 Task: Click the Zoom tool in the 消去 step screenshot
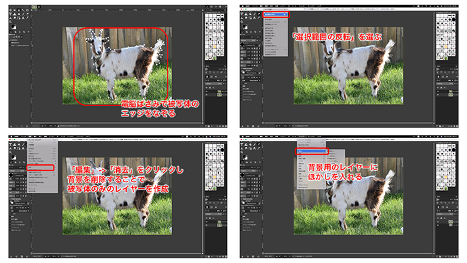point(11,152)
